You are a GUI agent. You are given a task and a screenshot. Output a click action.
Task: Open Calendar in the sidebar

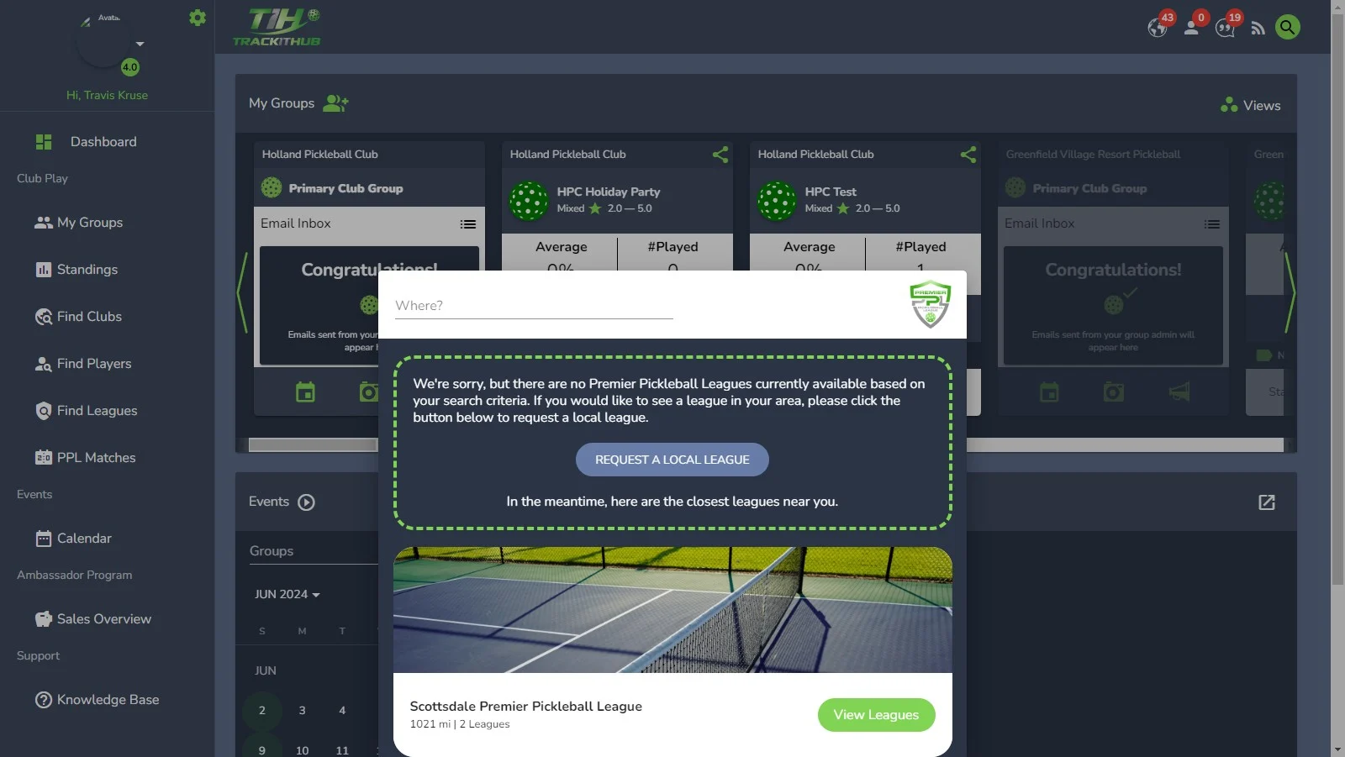coord(73,539)
